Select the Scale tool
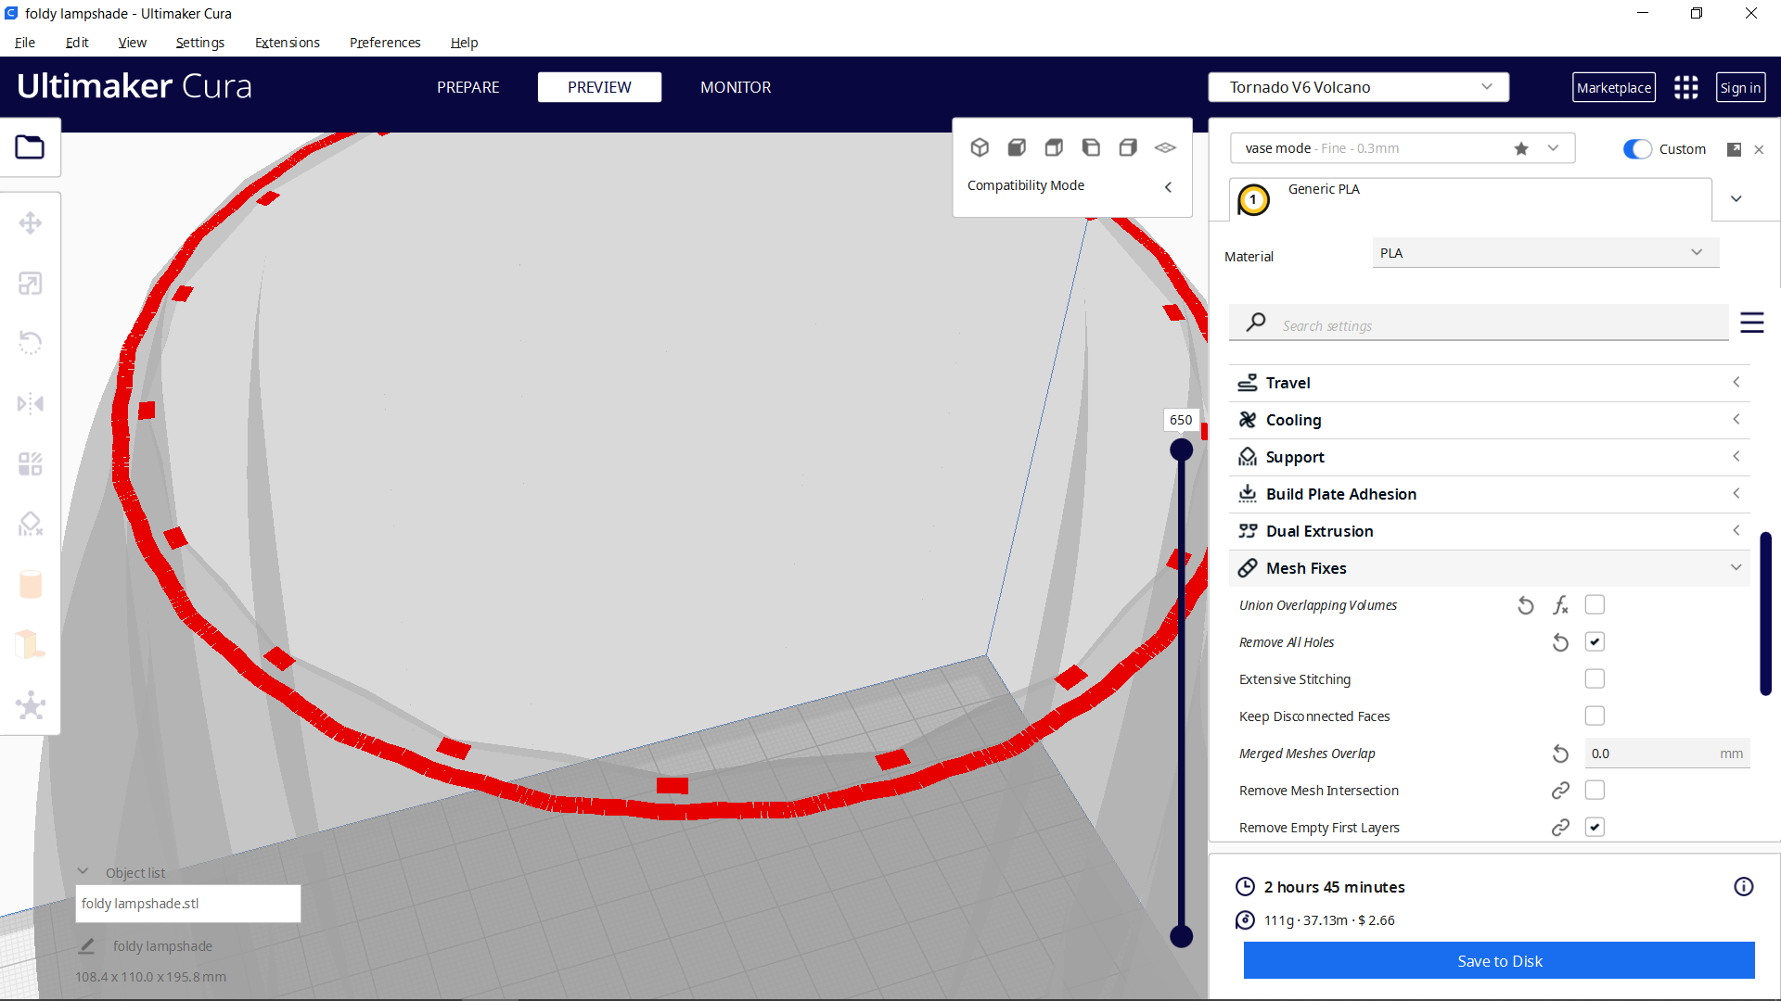This screenshot has height=1001, width=1781. [31, 284]
